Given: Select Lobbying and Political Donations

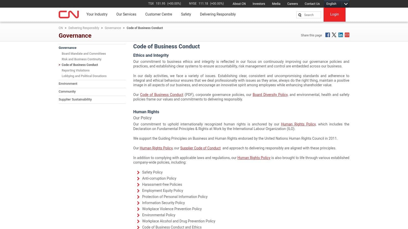Looking at the screenshot, I should tap(84, 76).
